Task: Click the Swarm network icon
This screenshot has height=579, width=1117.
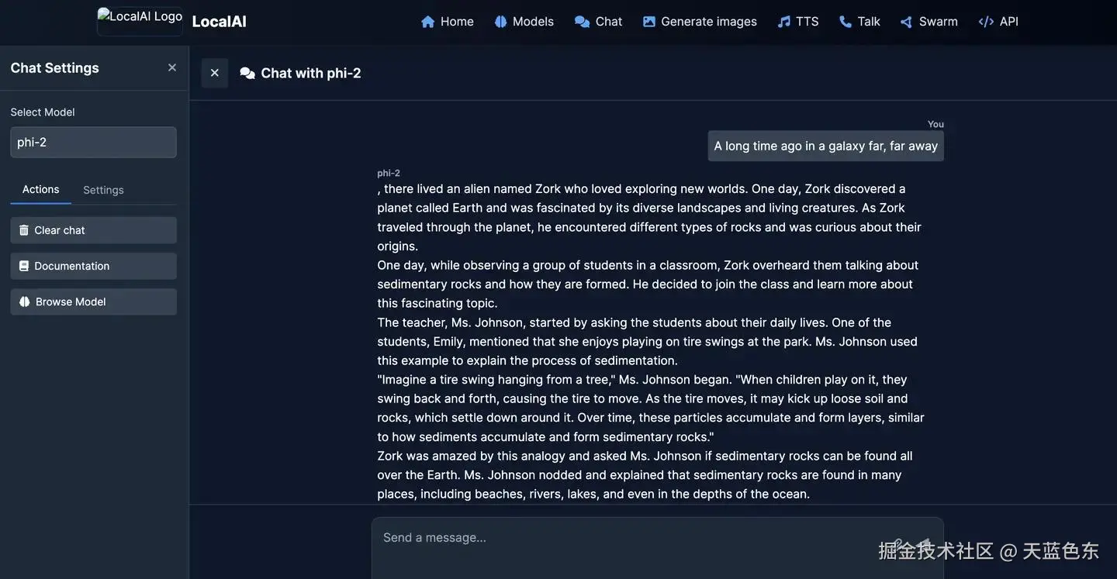Action: click(x=906, y=22)
